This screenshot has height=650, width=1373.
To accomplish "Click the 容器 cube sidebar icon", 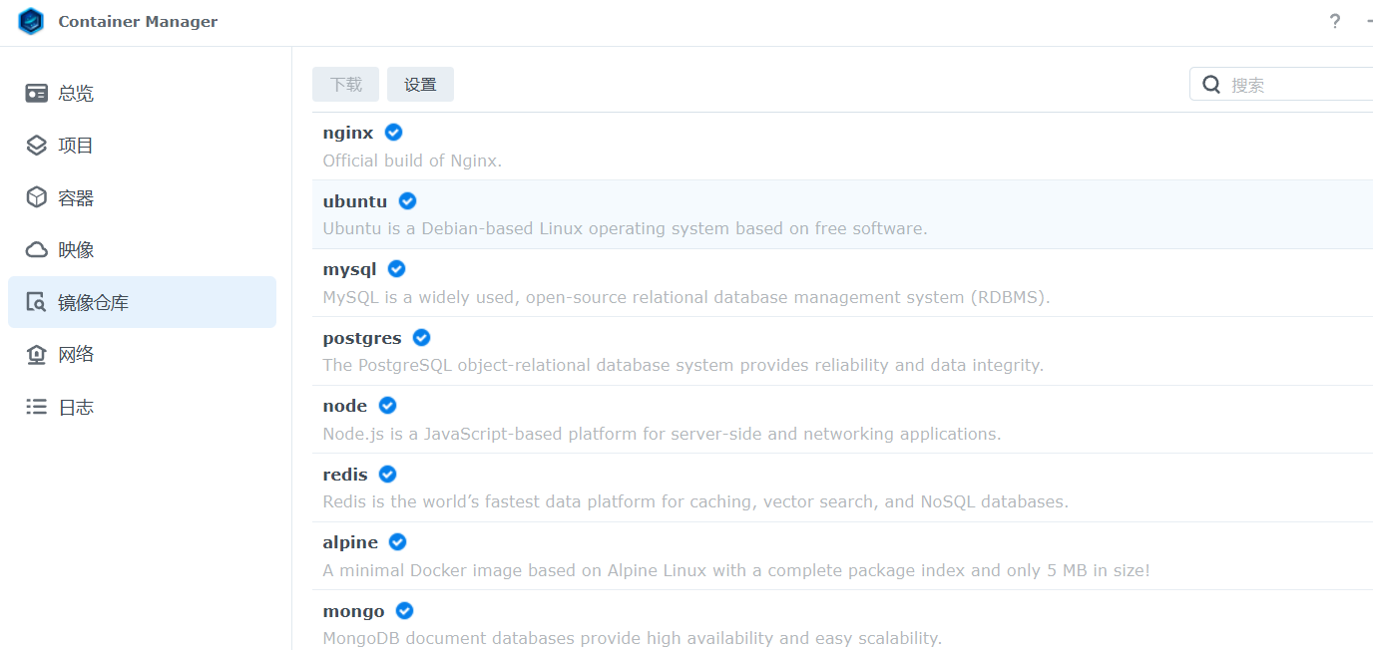I will (37, 197).
